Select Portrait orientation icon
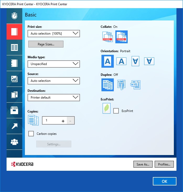This screenshot has height=192, width=183. tap(107, 61)
